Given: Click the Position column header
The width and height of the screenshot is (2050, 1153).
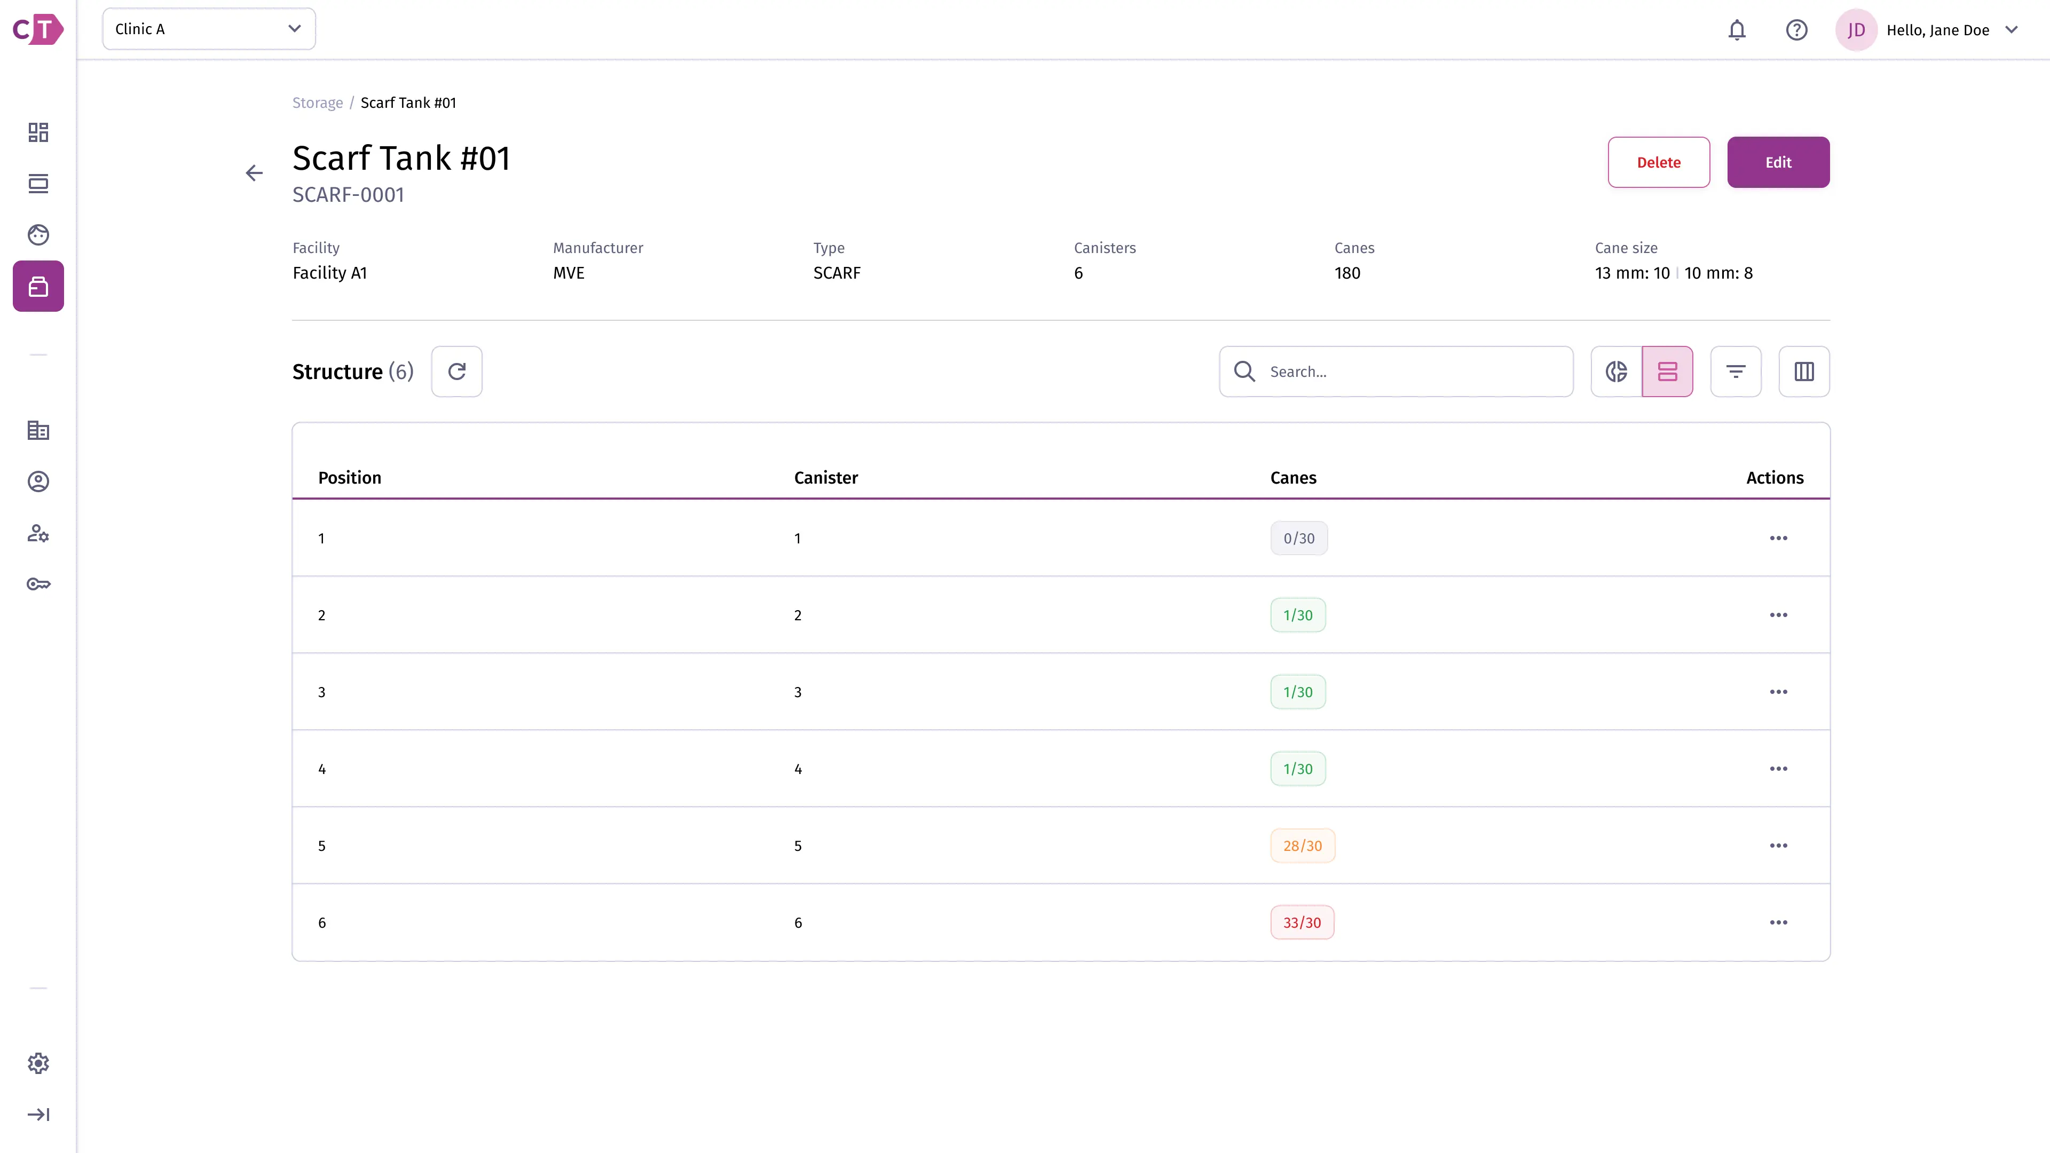Looking at the screenshot, I should coord(349,477).
